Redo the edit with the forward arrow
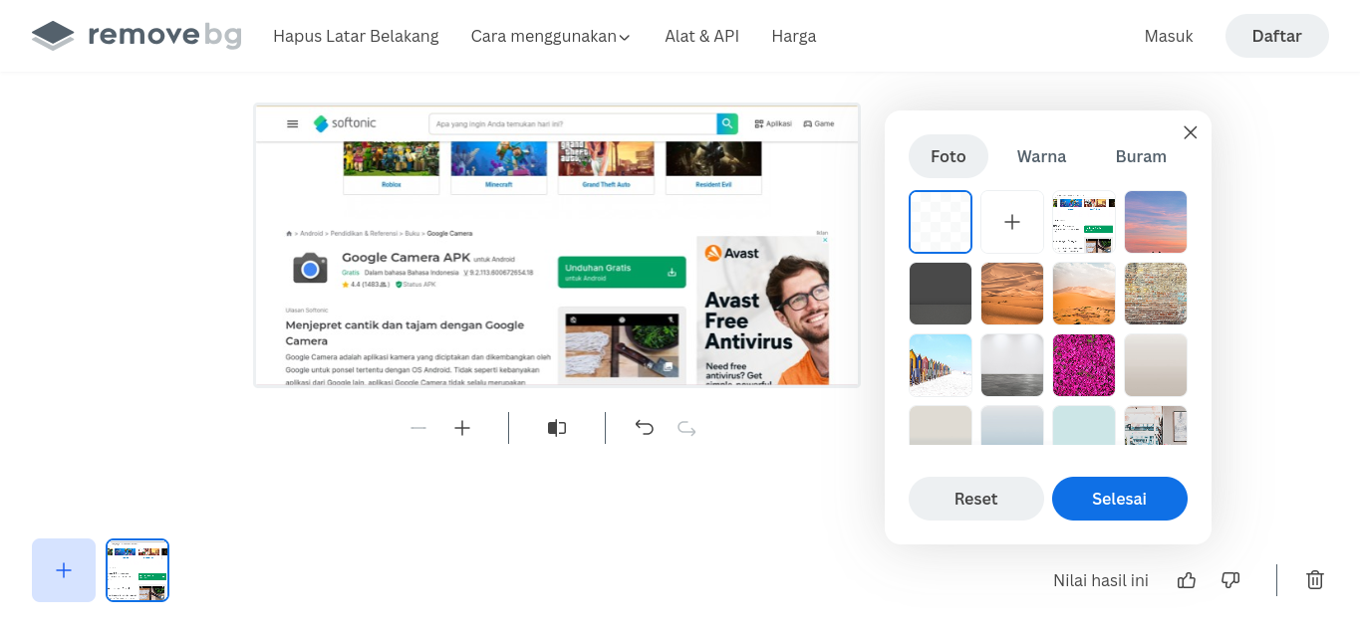 pyautogui.click(x=686, y=428)
